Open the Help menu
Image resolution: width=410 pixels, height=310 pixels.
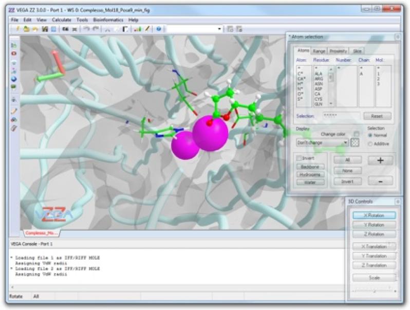tap(134, 20)
